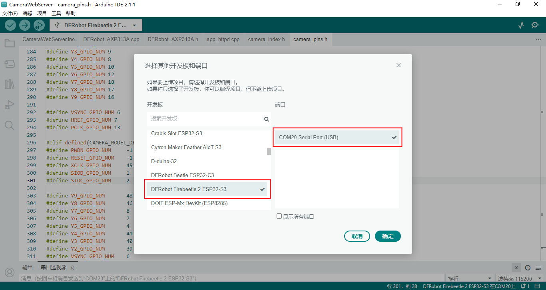Image resolution: width=546 pixels, height=290 pixels.
Task: Open the 波特率 115200 baud dropdown
Action: [519, 279]
